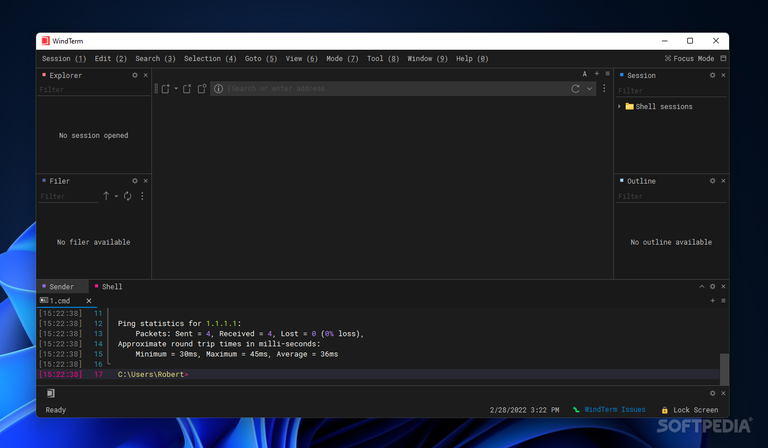Screen dimensions: 768x448
Task: Open the Tool menu
Action: coord(383,58)
